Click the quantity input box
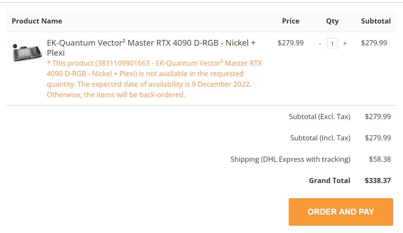Screen dimensions: 403x233 pyautogui.click(x=332, y=43)
